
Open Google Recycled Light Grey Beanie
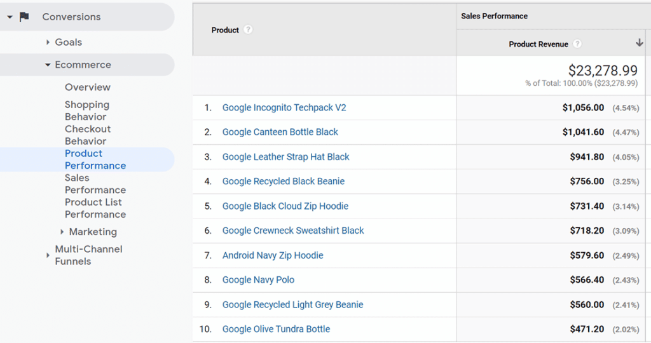292,305
